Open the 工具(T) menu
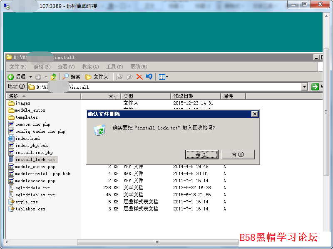Screen dimensions: 333x249 pyautogui.click(x=114, y=67)
